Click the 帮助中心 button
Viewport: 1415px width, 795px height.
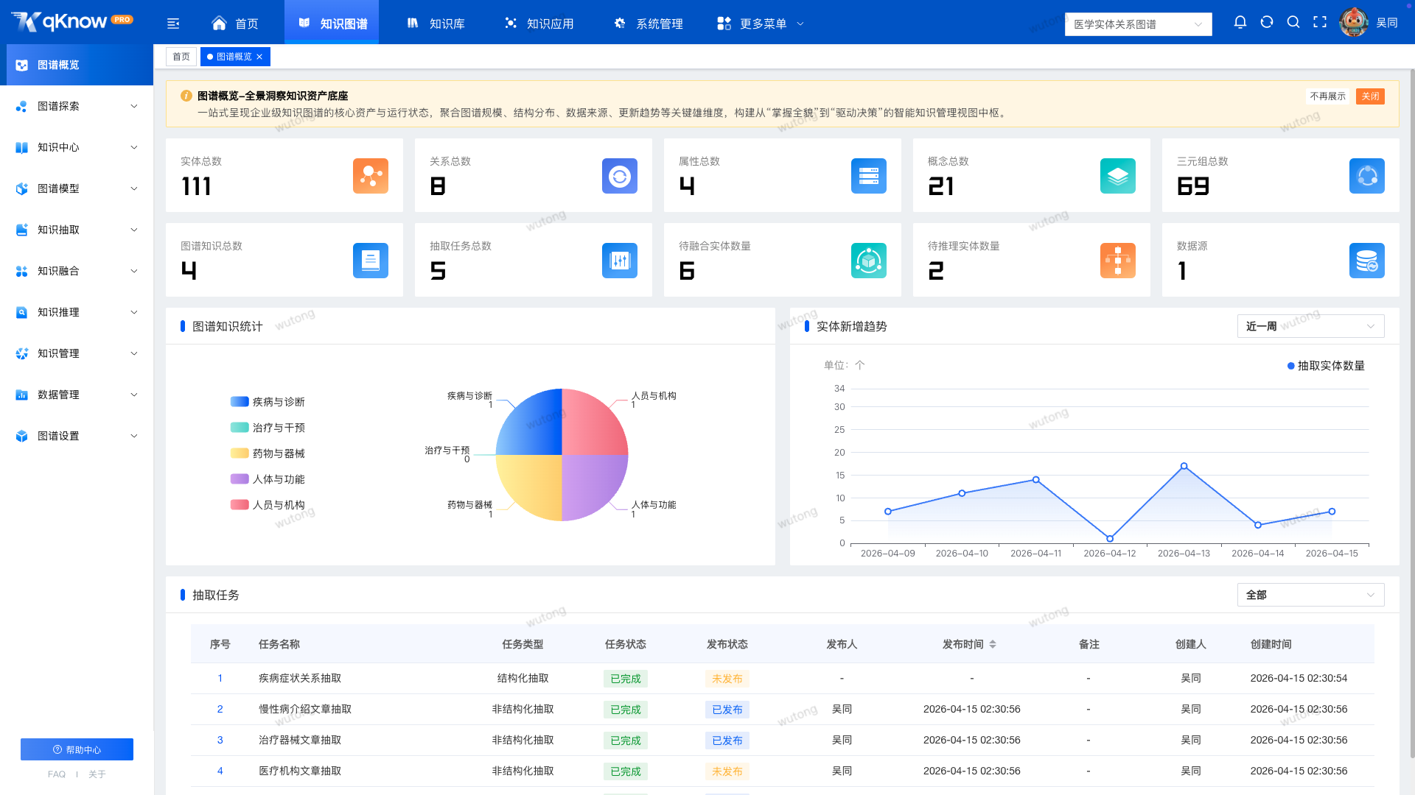coord(77,749)
